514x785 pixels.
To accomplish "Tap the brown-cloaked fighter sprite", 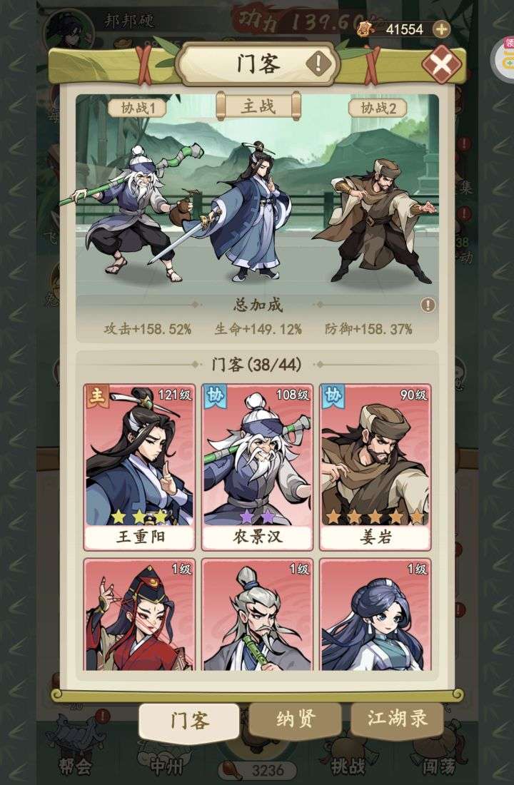I will coord(377,221).
